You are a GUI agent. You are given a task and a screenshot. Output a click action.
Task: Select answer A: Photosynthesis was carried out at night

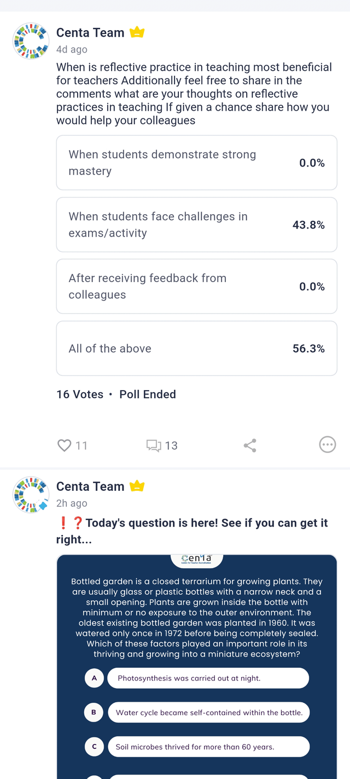208,678
